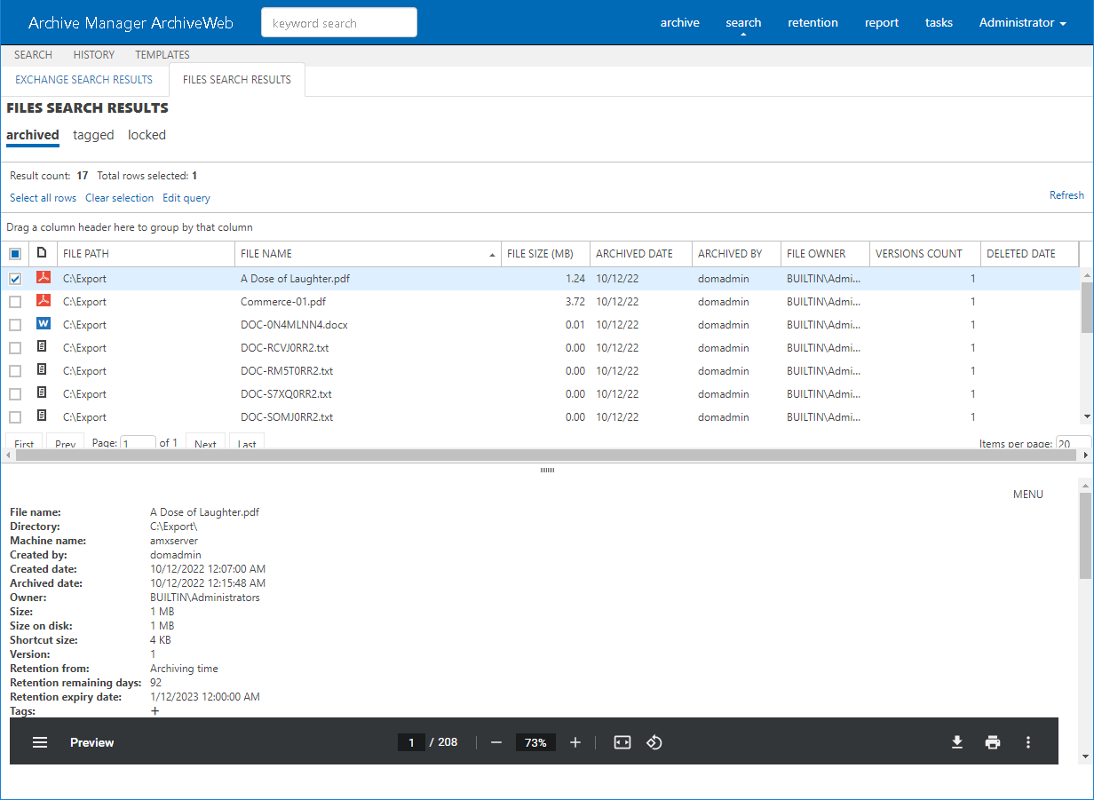The image size is (1094, 800).
Task: Click the fit to page icon
Action: click(622, 742)
